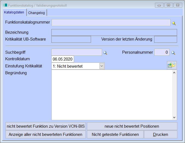185x143 pixels.
Task: Click search icon next to Funktionskatalognummer field
Action: (x=174, y=23)
